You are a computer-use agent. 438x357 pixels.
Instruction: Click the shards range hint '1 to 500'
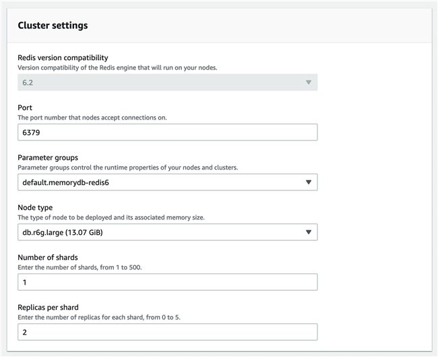[141, 269]
